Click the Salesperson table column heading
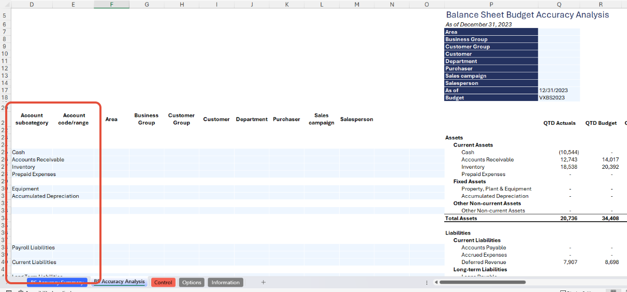 (357, 119)
